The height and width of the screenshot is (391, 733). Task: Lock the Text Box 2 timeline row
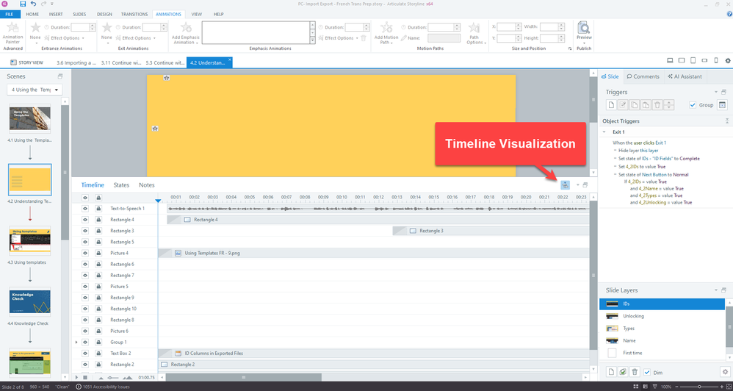click(x=98, y=353)
